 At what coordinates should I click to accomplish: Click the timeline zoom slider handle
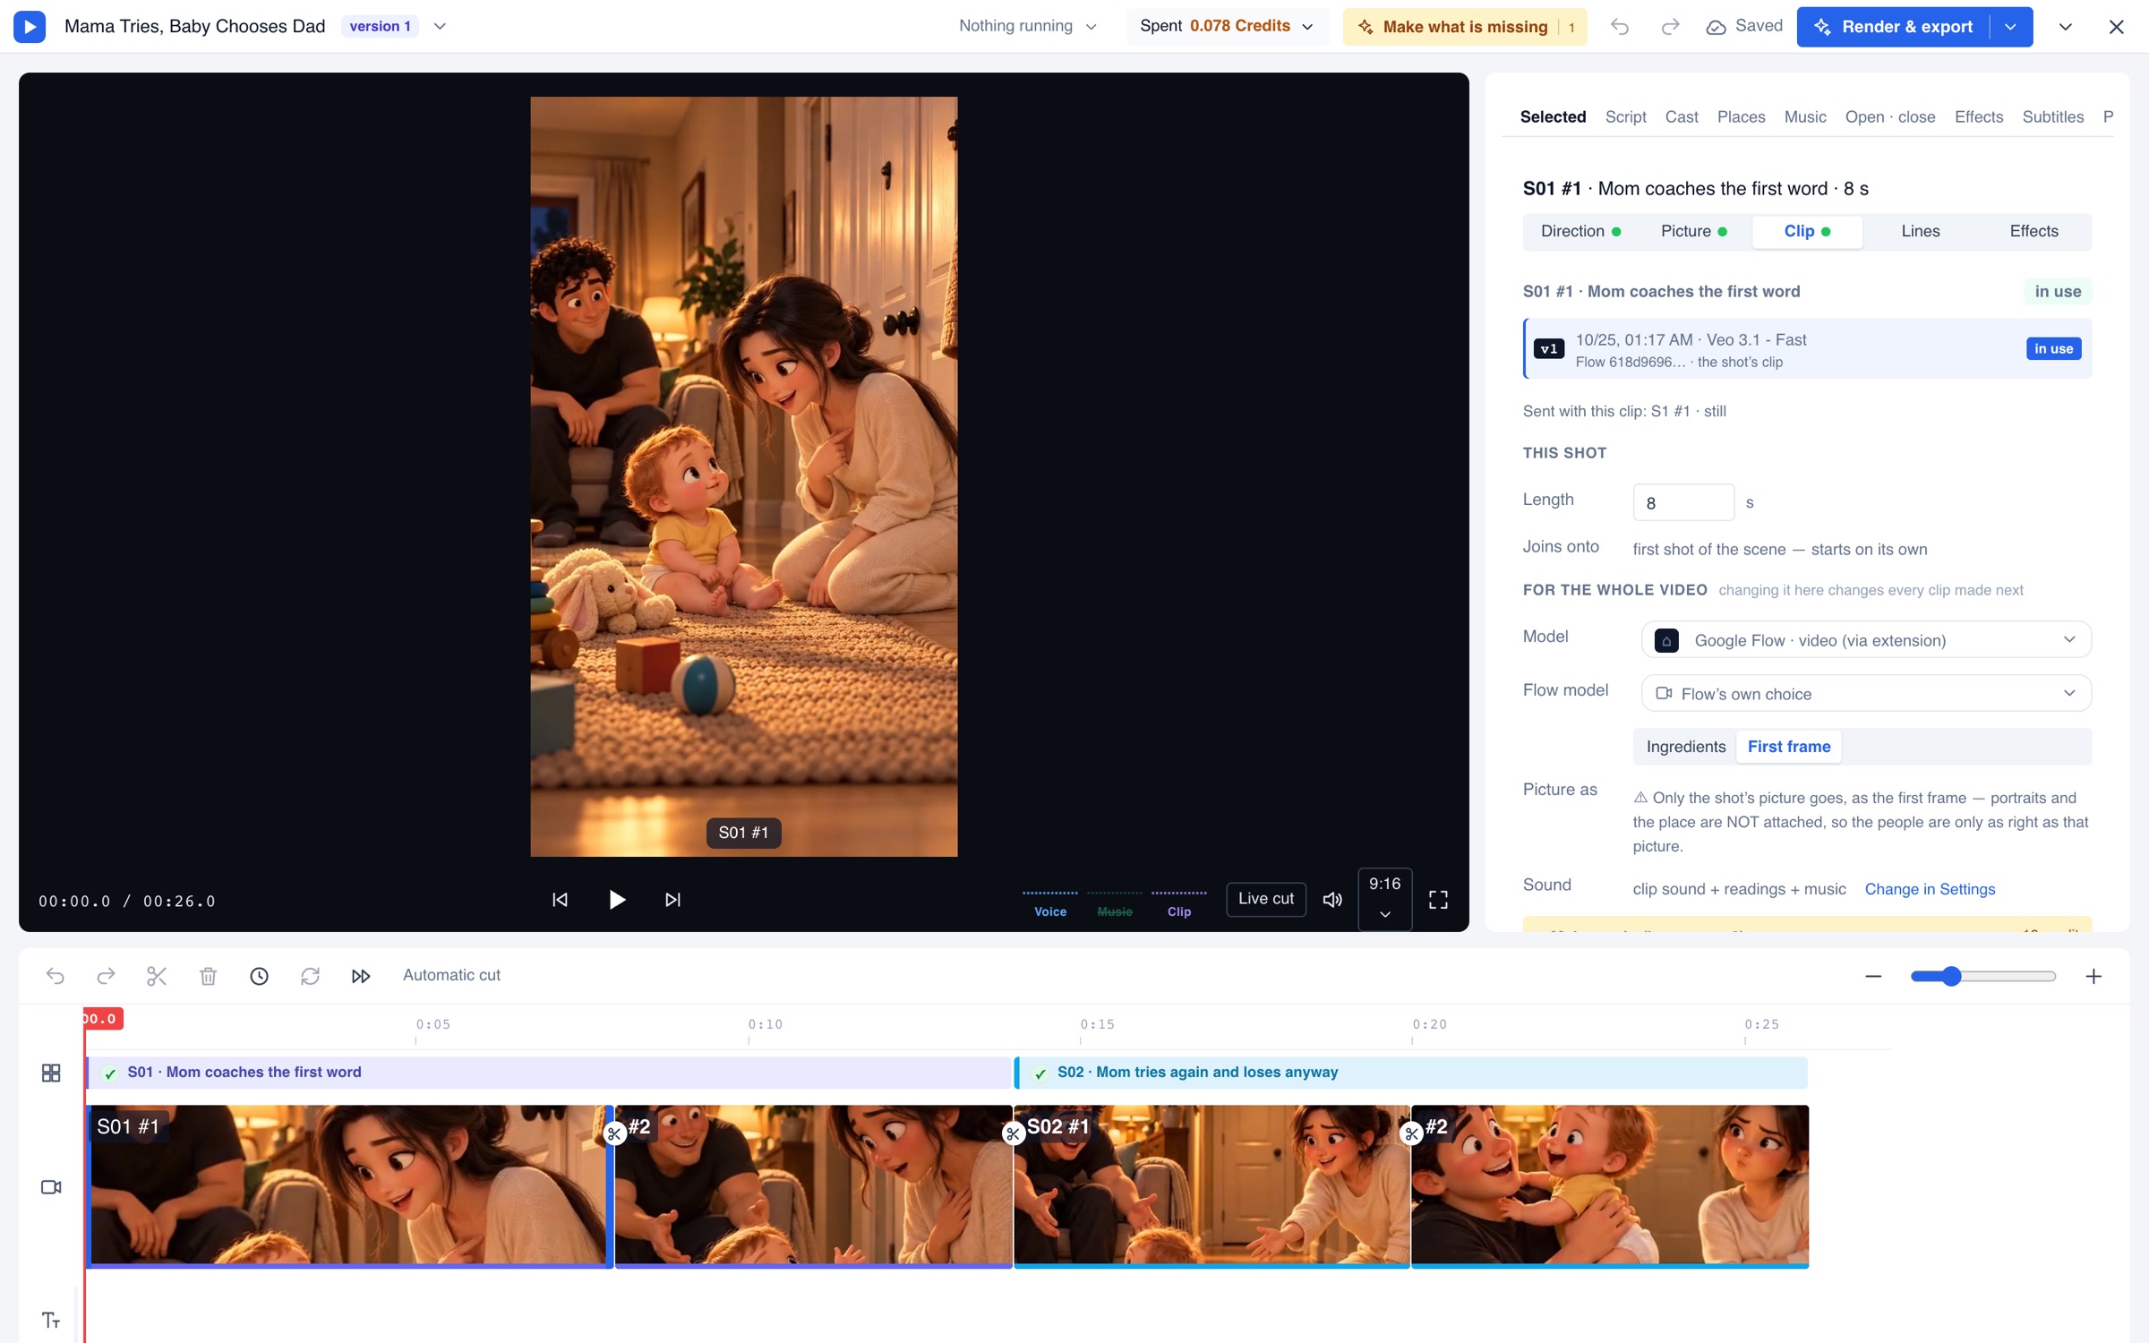(x=1951, y=976)
